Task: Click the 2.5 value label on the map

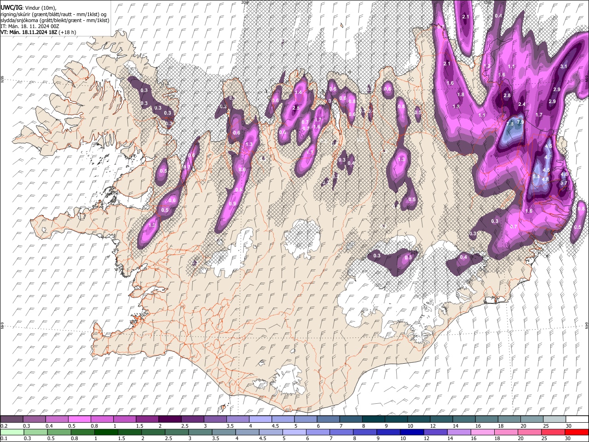Action: click(296, 108)
